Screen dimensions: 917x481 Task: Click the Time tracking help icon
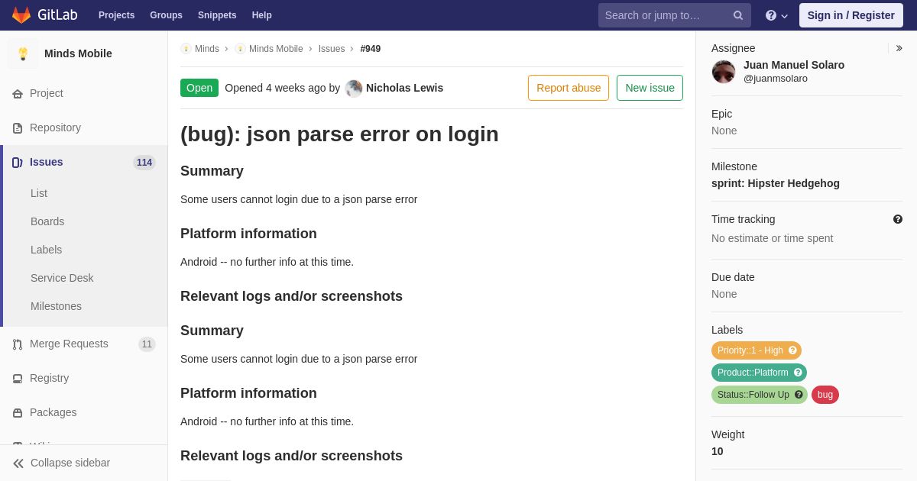(x=898, y=219)
